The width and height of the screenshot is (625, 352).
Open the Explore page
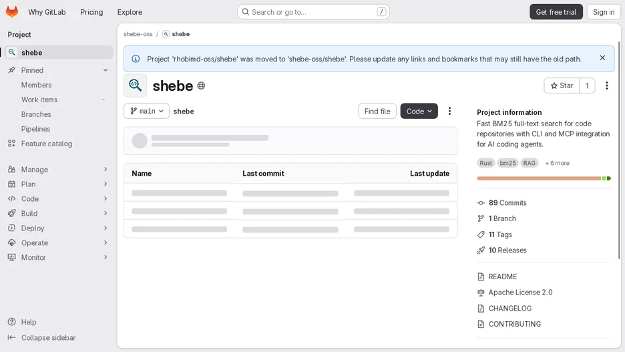pyautogui.click(x=130, y=12)
